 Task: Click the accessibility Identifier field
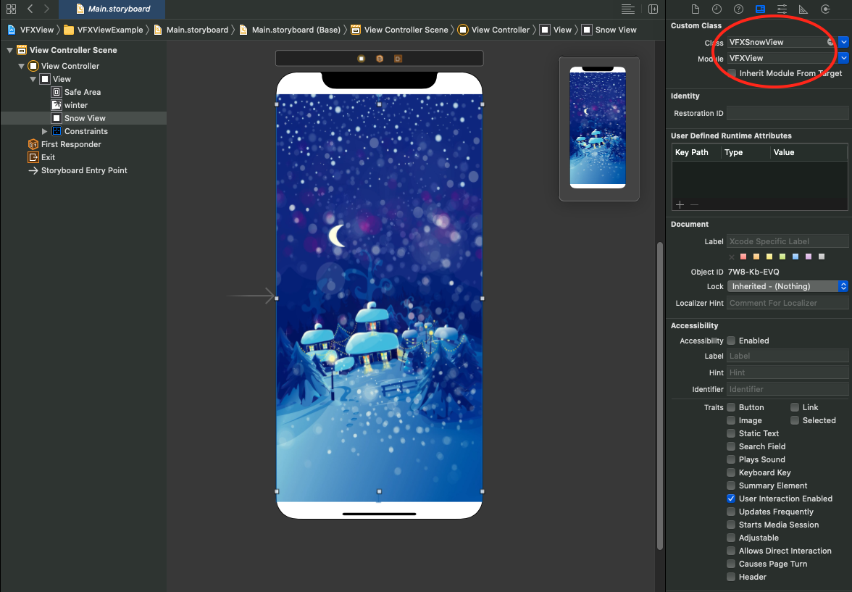pyautogui.click(x=788, y=389)
